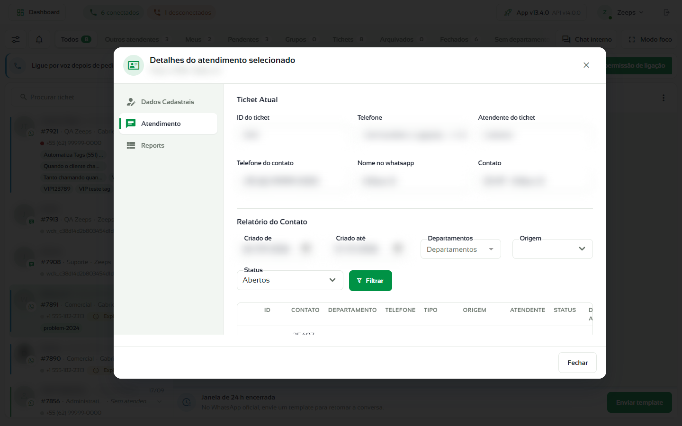This screenshot has height=426, width=682.
Task: Click the DEPARTAMENTO column header
Action: 352,310
